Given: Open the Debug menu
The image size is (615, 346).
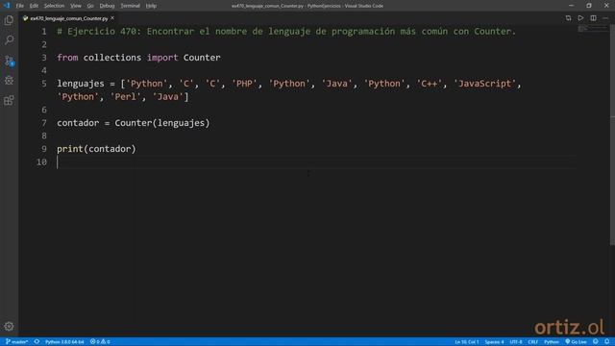Looking at the screenshot, I should (107, 6).
